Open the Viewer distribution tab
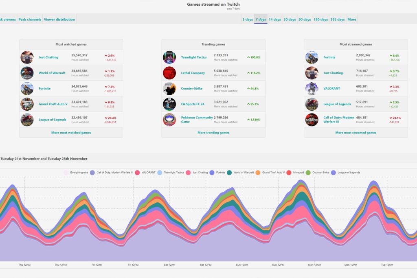This screenshot has height=278, width=417. (x=59, y=20)
